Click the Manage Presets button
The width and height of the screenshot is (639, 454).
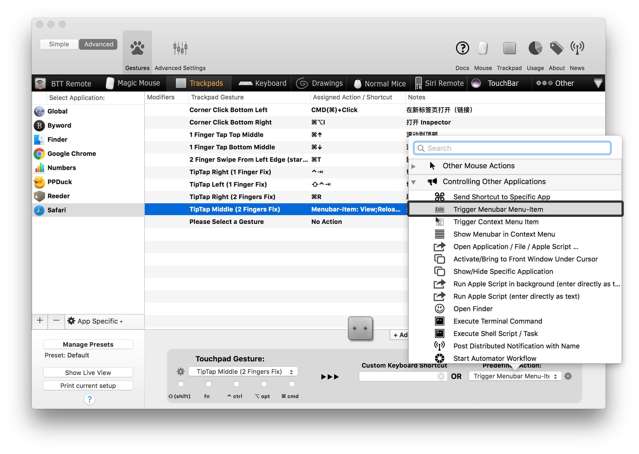tap(88, 344)
